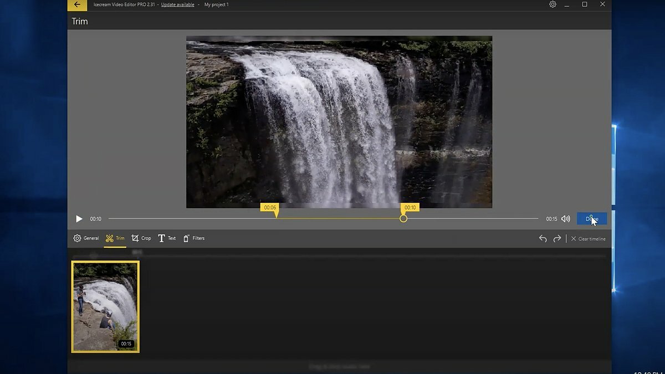Select the Trim scissors tab
Screen dimensions: 665x374
115,238
